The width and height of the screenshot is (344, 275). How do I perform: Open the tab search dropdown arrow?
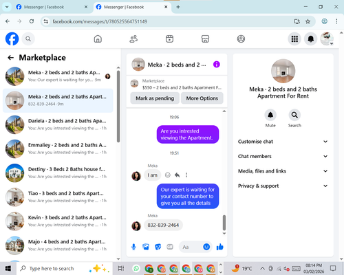coord(7,7)
